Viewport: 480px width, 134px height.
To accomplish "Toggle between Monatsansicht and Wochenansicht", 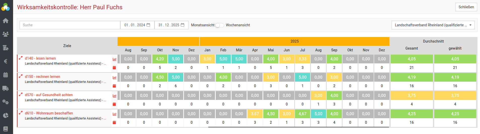I will click(219, 25).
